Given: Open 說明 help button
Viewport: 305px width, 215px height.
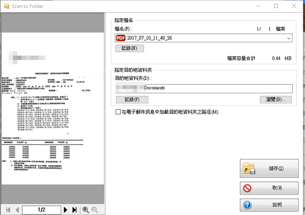Looking at the screenshot, I should click(x=269, y=205).
